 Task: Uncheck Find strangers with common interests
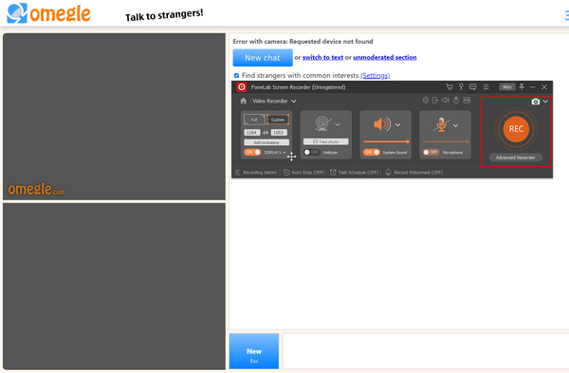(x=236, y=76)
